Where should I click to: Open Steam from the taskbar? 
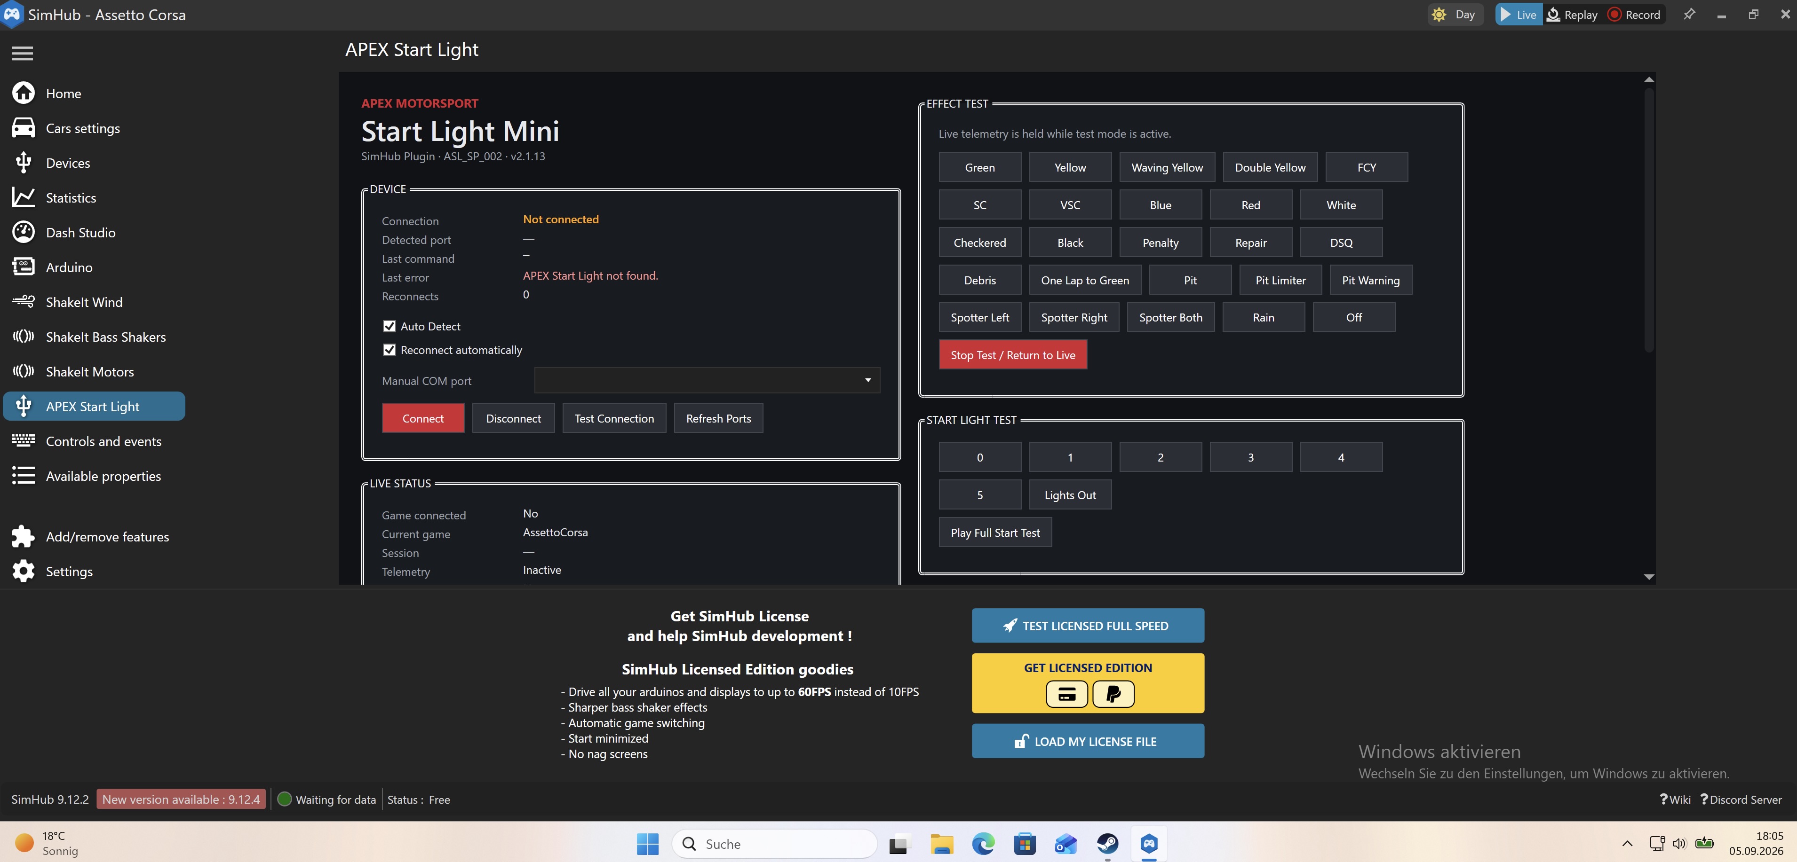pyautogui.click(x=1107, y=844)
